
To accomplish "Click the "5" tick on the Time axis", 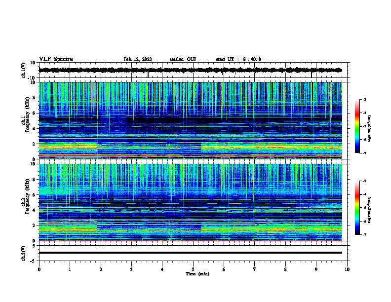I will coord(193,269).
